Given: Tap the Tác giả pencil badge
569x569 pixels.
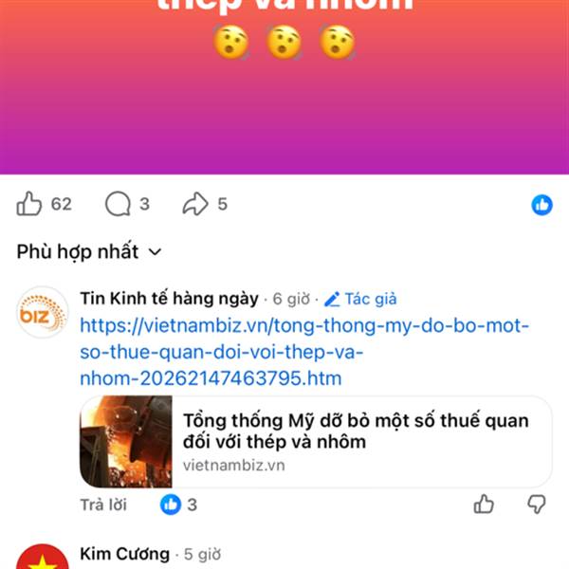Looking at the screenshot, I should 360,299.
